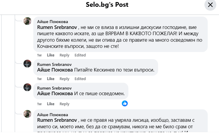
Task: Close the Selo.bg's Post dialog
Action: (210, 5)
